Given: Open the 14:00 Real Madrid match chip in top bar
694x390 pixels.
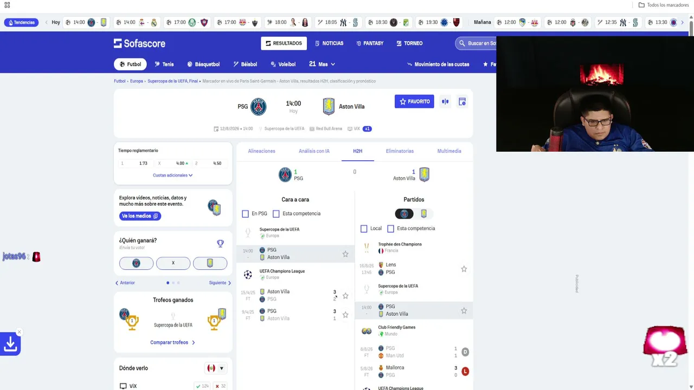Looking at the screenshot, I should tap(136, 22).
